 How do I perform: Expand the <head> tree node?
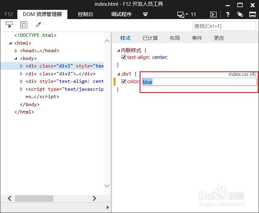click(16, 51)
